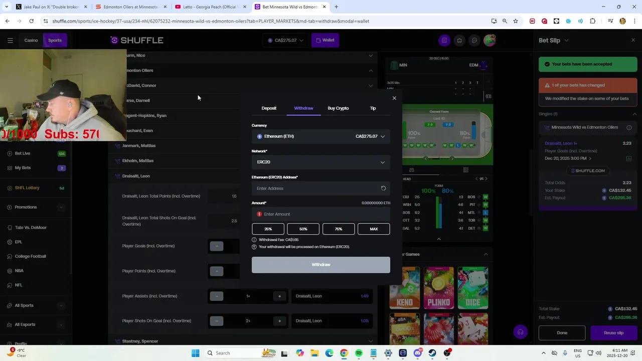Select 25% withdrawal amount

268,229
